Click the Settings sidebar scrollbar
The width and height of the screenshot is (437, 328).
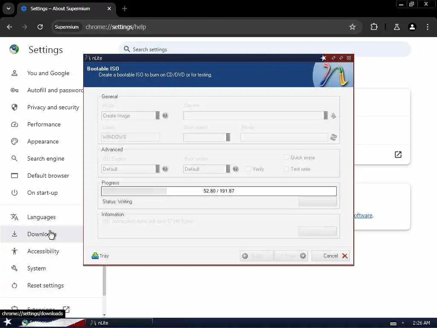point(104,280)
